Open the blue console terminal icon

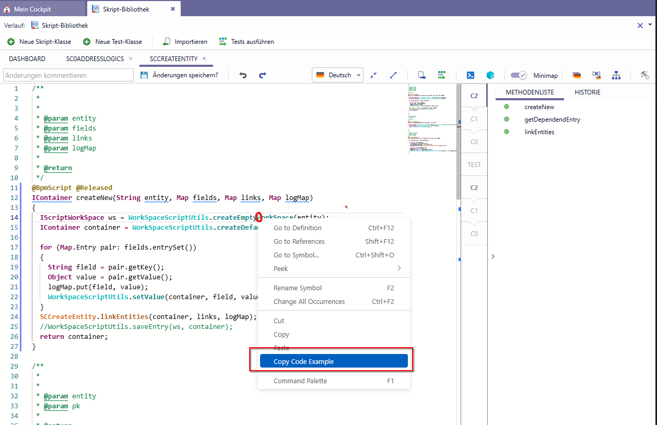[x=471, y=75]
